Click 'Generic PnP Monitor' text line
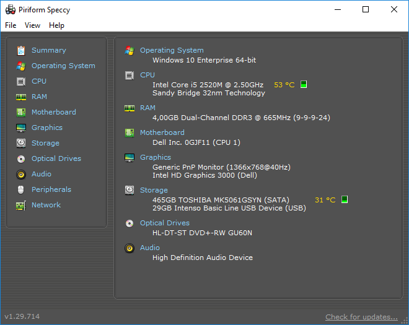 [x=221, y=167]
